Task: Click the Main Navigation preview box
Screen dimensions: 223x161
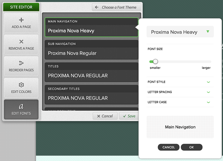Action: click(x=180, y=127)
